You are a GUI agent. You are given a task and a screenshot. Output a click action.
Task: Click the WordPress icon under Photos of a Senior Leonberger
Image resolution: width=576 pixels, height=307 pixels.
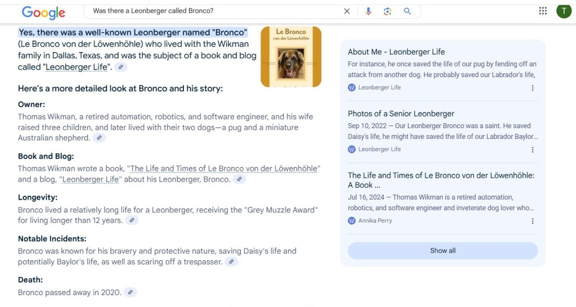click(x=352, y=149)
